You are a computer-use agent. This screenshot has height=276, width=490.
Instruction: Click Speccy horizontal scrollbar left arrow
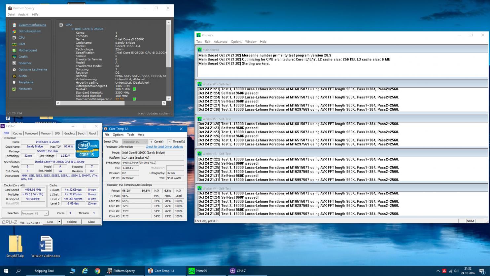click(58, 103)
